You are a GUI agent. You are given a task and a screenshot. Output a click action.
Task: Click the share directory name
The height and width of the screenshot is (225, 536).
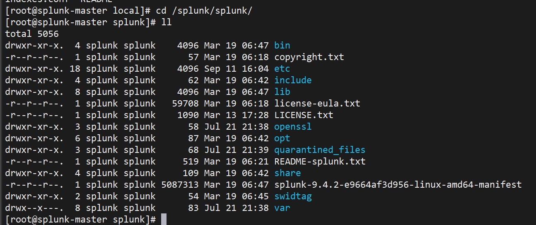click(x=287, y=173)
